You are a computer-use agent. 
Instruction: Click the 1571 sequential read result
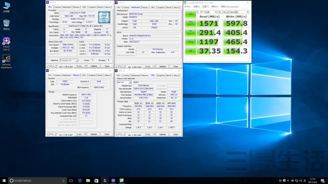click(209, 23)
